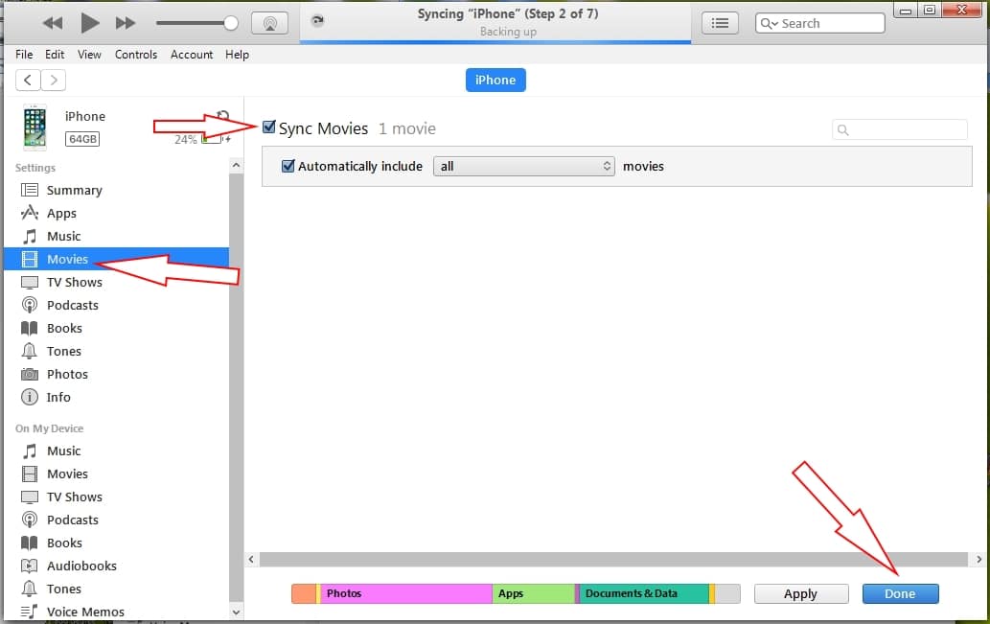Open the Edit menu
The height and width of the screenshot is (624, 990).
55,55
